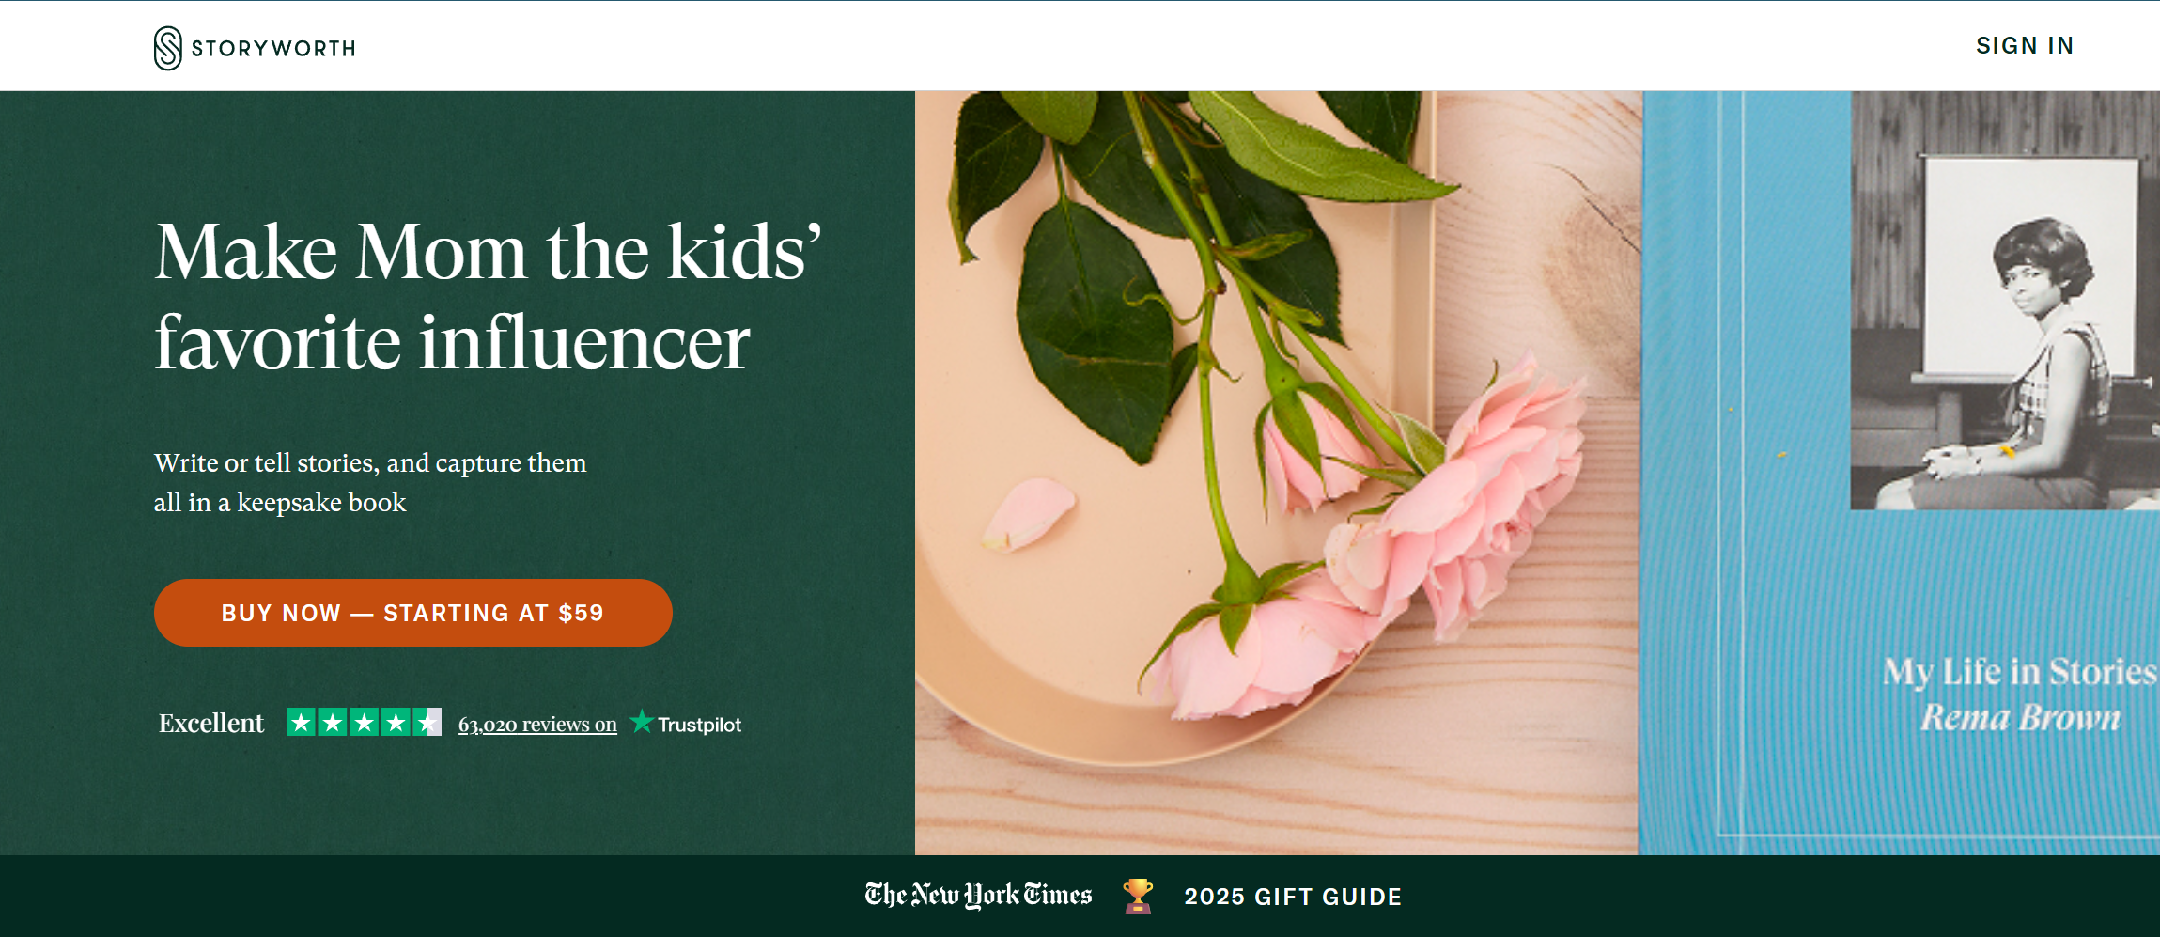Image resolution: width=2160 pixels, height=937 pixels.
Task: Click the gold trophy icon
Action: pyautogui.click(x=1138, y=896)
